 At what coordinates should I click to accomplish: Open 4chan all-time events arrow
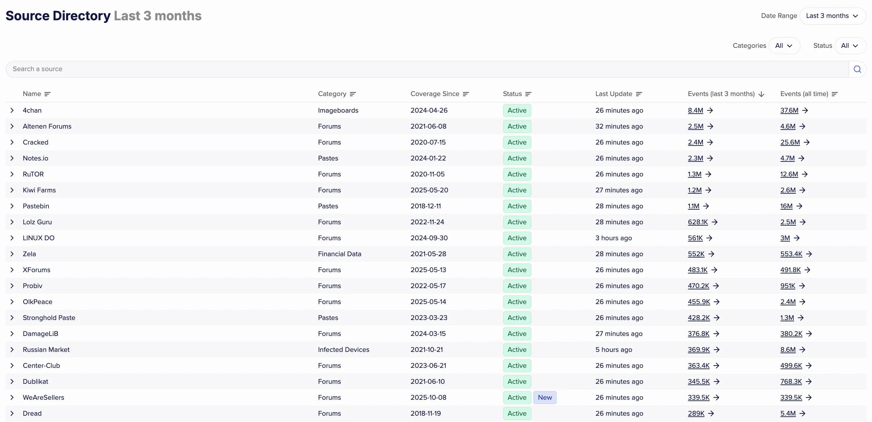point(805,110)
